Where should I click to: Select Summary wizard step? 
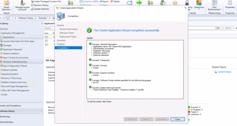click(61, 40)
